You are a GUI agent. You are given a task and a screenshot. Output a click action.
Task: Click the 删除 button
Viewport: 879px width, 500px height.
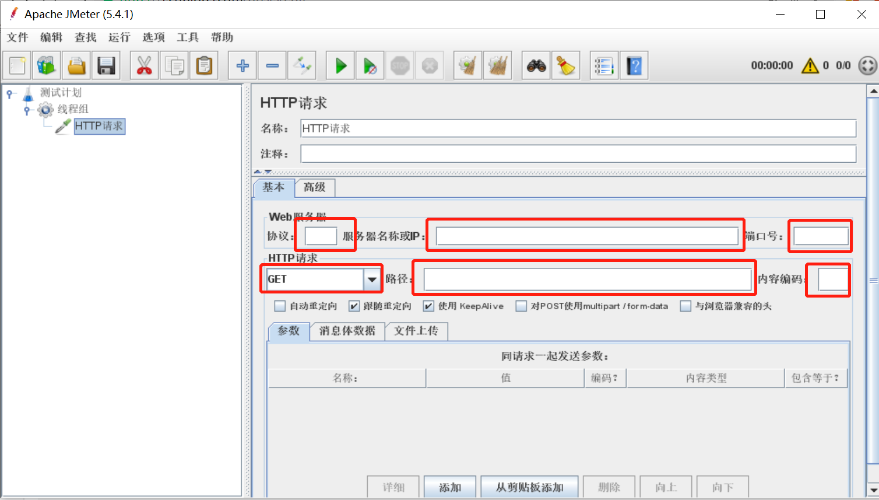click(x=609, y=487)
